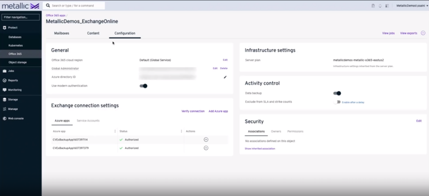Open the Monitoring navigation item

tap(15, 90)
